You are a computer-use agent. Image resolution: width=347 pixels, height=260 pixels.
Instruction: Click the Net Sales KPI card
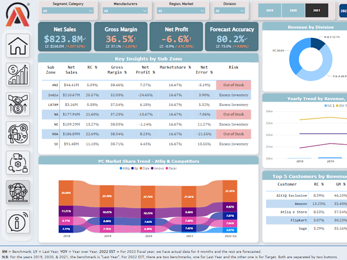[x=65, y=37]
